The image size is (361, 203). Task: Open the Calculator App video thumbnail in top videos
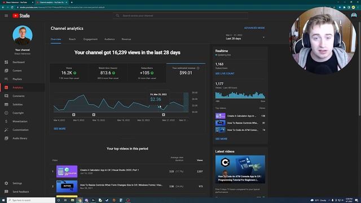[x=67, y=171]
